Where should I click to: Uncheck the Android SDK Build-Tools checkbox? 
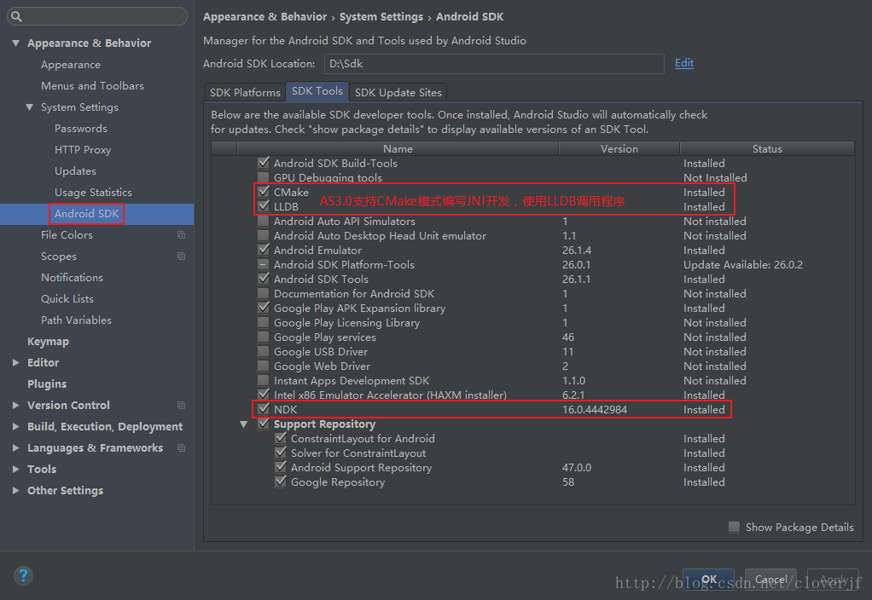pyautogui.click(x=264, y=163)
